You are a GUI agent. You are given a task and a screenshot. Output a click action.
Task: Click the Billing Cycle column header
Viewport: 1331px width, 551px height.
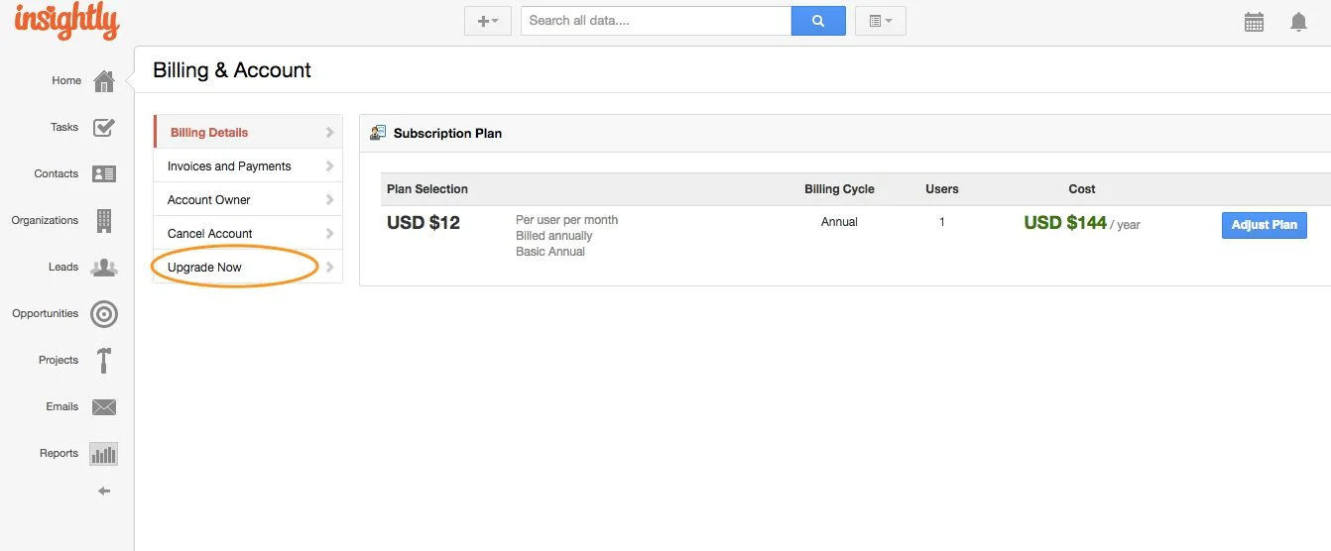tap(839, 189)
